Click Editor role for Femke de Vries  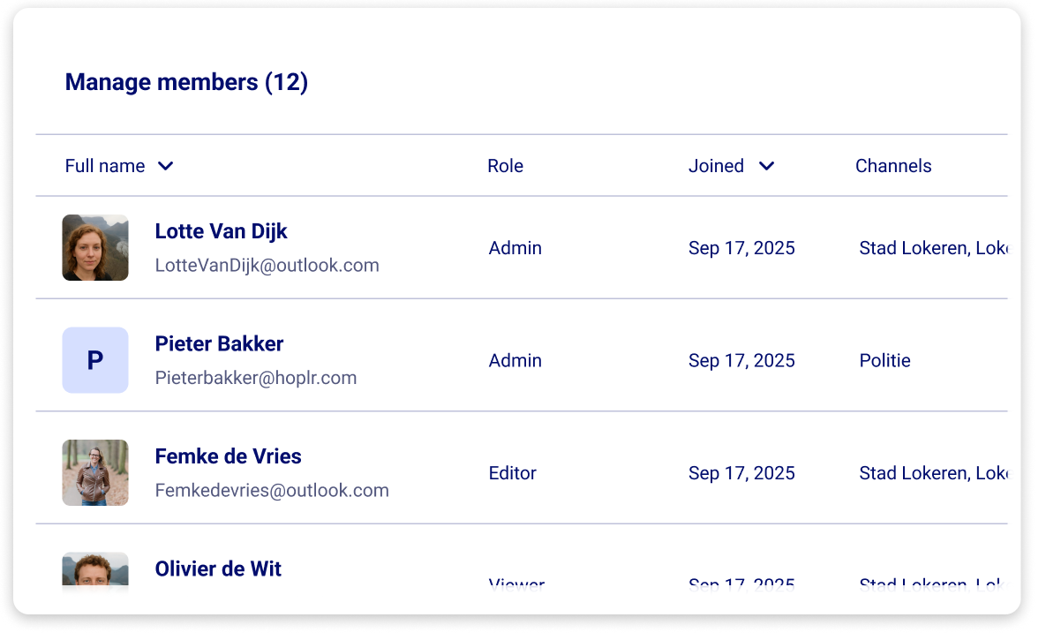tap(513, 473)
